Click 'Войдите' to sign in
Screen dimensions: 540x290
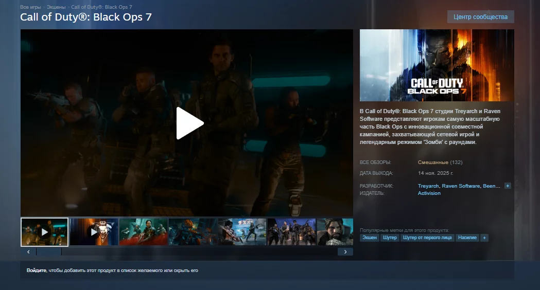coord(37,270)
